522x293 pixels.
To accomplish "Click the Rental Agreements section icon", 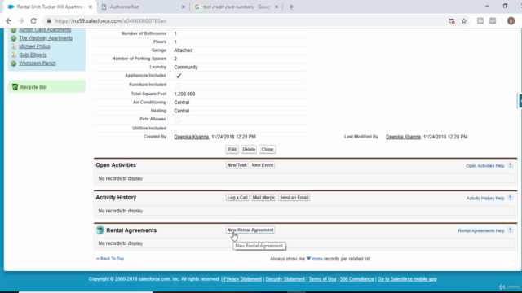I will pyautogui.click(x=100, y=230).
